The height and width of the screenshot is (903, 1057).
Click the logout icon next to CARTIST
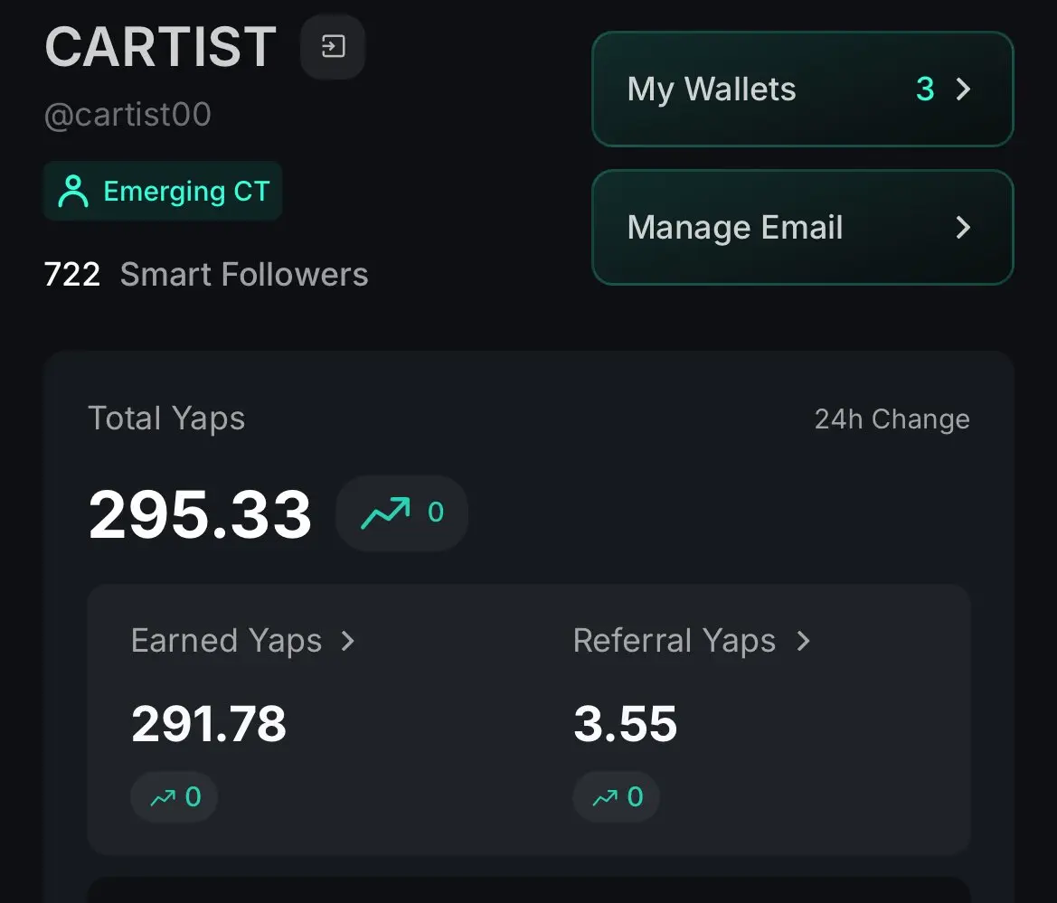pos(333,46)
